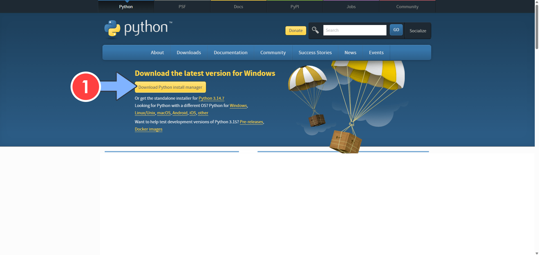Open the Jobs tab
The image size is (539, 255).
[x=351, y=6]
